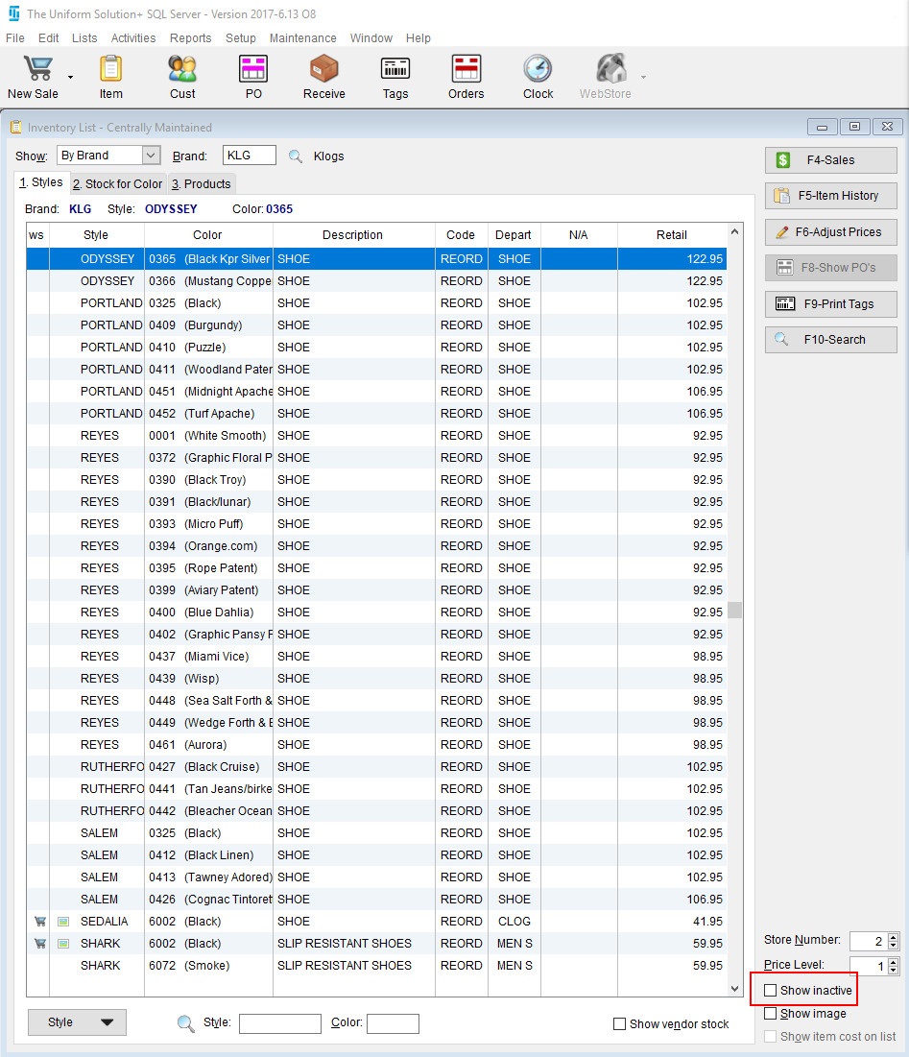Select the Styles tab
Screen dimensions: 909x1057
41,182
